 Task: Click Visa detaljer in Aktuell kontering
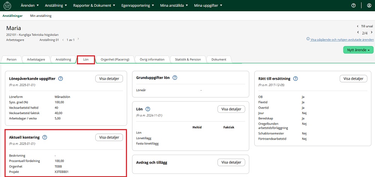[x=109, y=137]
